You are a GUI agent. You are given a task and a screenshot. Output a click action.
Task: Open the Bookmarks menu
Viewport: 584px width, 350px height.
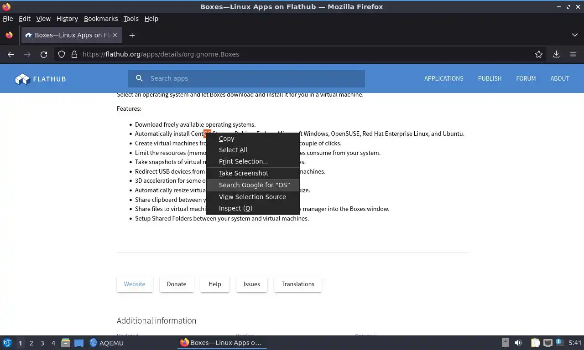(x=101, y=19)
